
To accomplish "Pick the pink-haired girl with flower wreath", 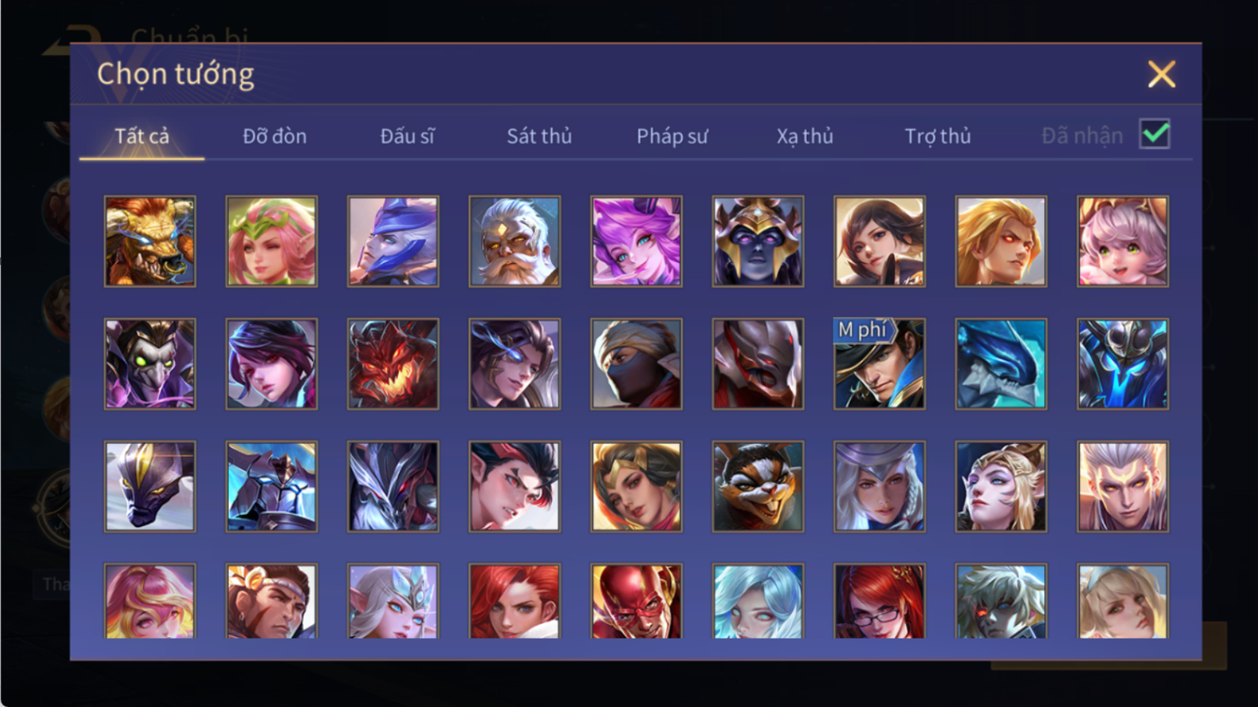I will (271, 241).
